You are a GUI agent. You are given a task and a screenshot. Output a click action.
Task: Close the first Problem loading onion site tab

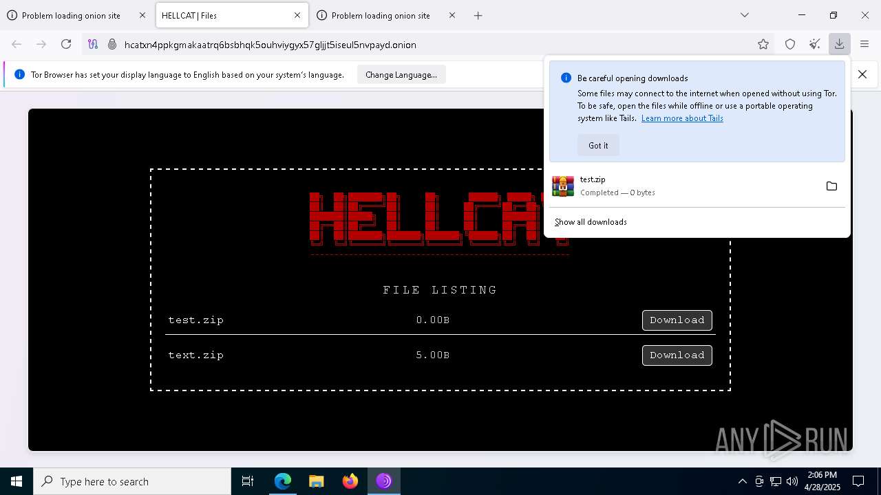click(142, 15)
